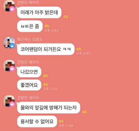Select the 나갔으면 message bubble
Image resolution: width=139 pixels, height=131 pixels.
pos(29,72)
